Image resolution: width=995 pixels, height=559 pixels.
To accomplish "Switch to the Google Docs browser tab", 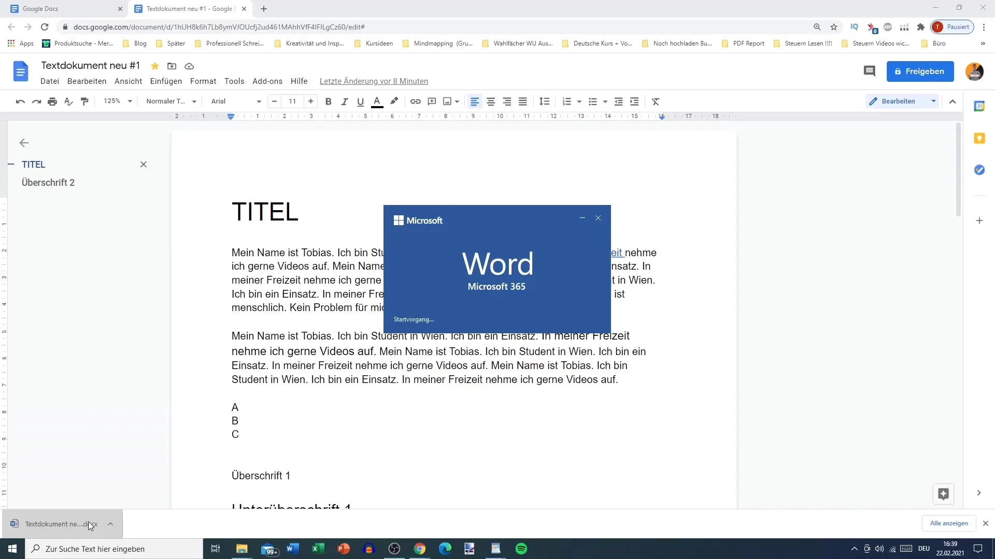I will pos(65,9).
